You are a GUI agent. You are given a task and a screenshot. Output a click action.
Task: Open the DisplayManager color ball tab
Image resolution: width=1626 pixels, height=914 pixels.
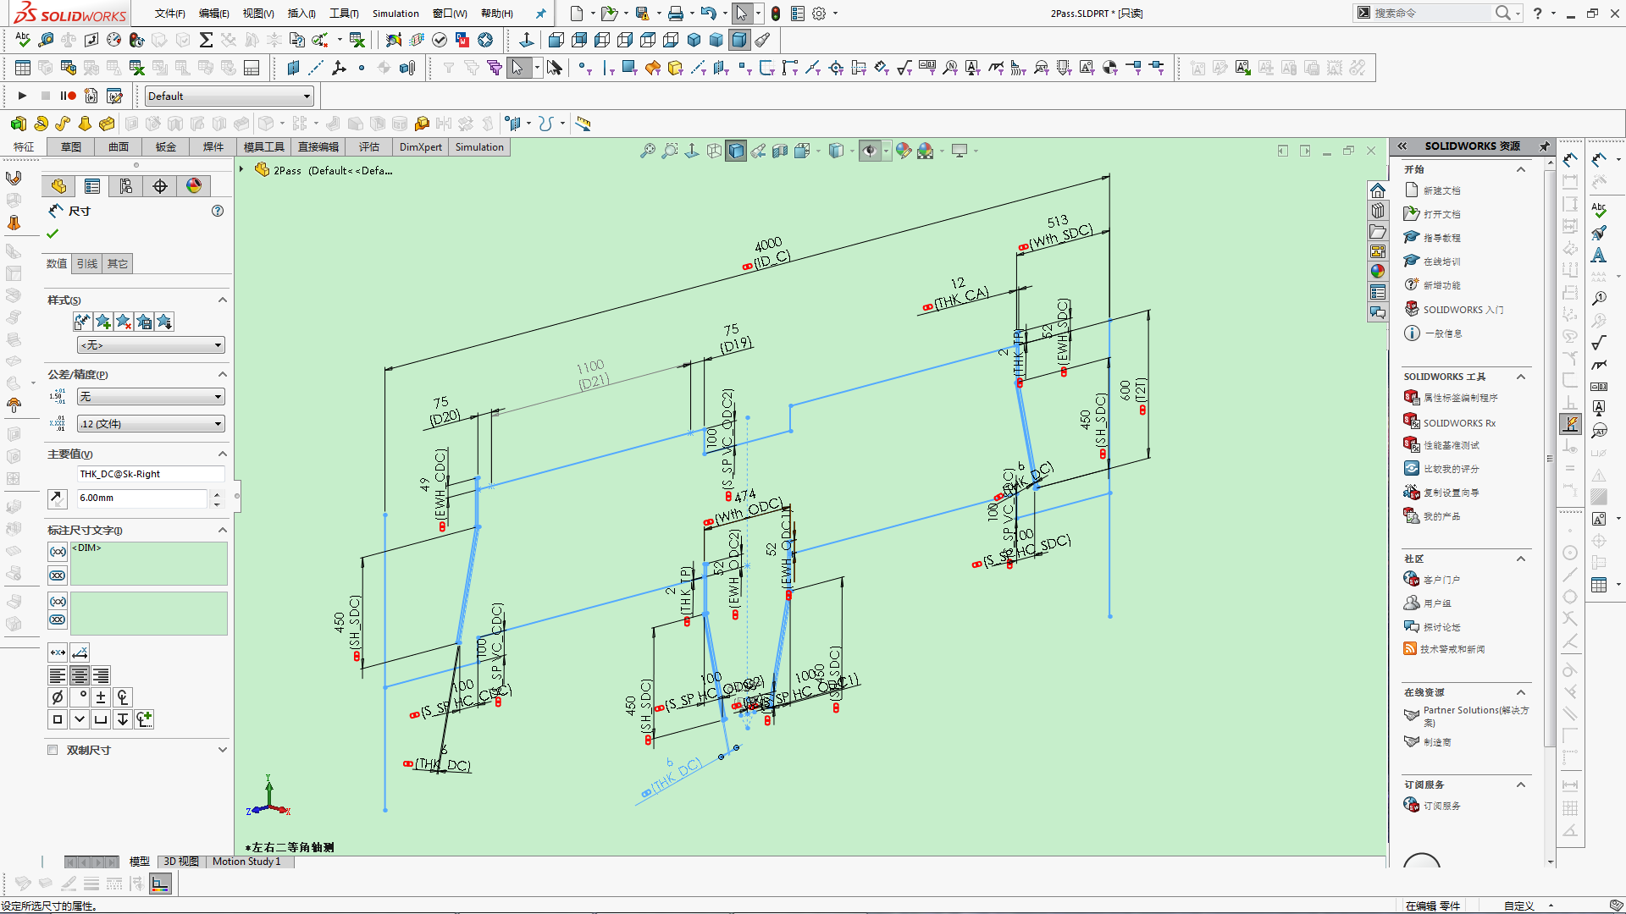point(194,186)
